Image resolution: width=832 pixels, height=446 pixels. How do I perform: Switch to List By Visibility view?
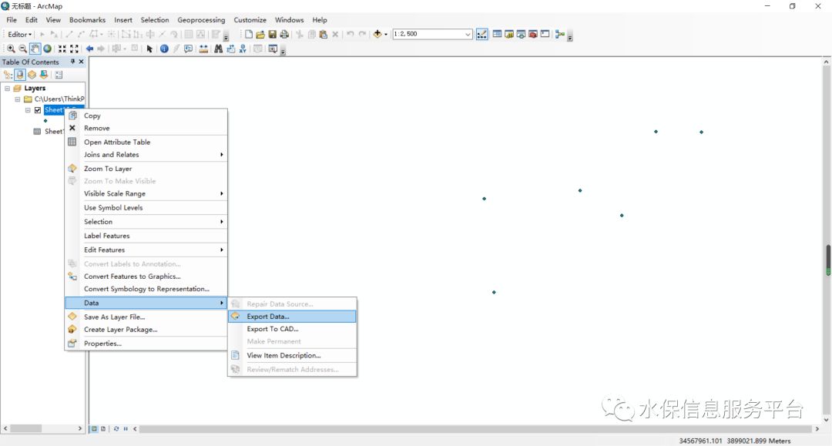tap(32, 75)
